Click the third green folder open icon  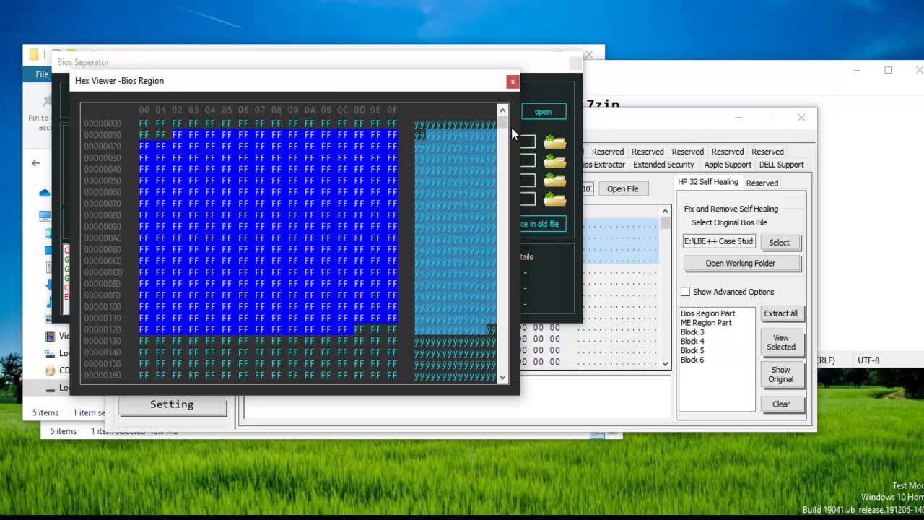(x=554, y=180)
